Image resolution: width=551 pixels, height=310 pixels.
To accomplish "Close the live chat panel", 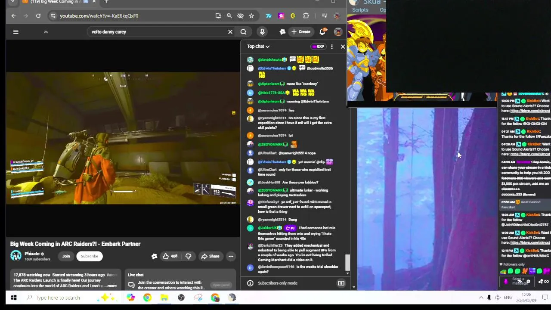I will tap(343, 46).
